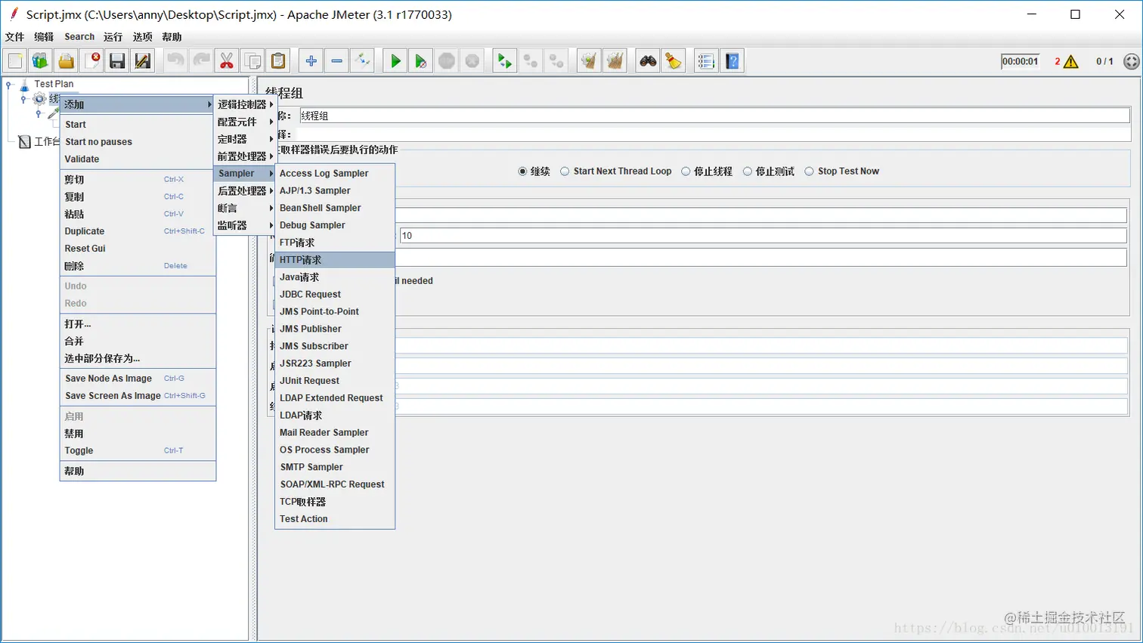Screen dimensions: 1143x643
Task: Select the Test Plan tree item
Action: (x=54, y=85)
